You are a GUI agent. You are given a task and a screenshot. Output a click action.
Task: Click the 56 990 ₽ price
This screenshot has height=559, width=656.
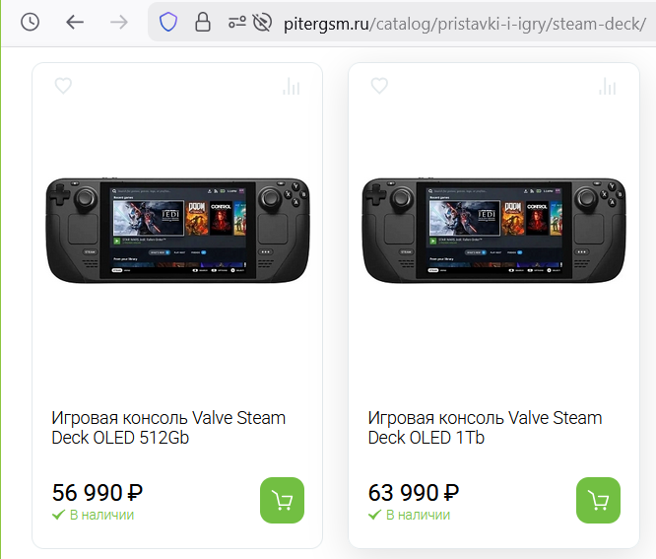tap(98, 492)
